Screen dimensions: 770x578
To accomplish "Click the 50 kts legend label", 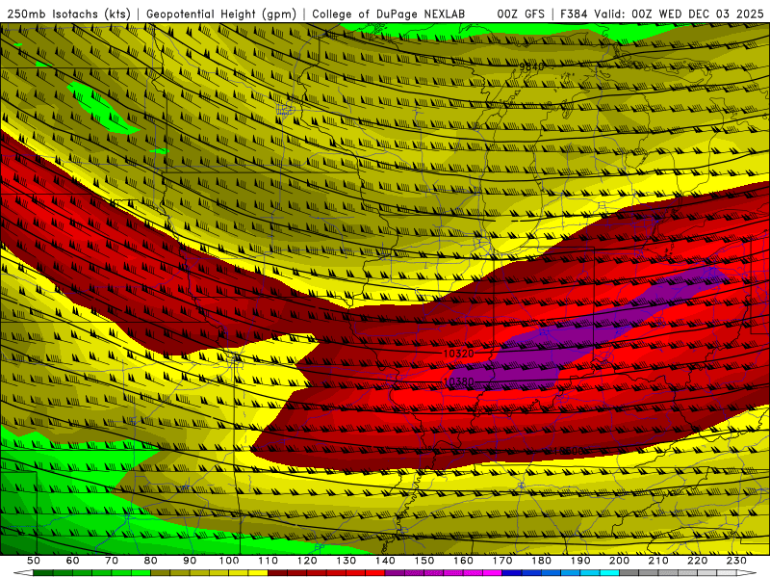I will [x=34, y=561].
